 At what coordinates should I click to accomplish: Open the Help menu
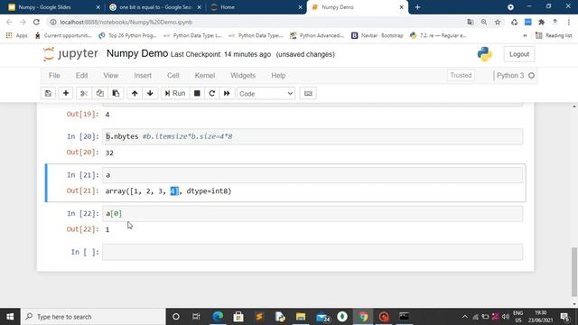coord(278,76)
